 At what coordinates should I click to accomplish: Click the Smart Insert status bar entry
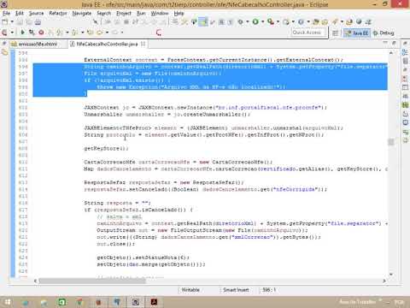[x=236, y=290]
